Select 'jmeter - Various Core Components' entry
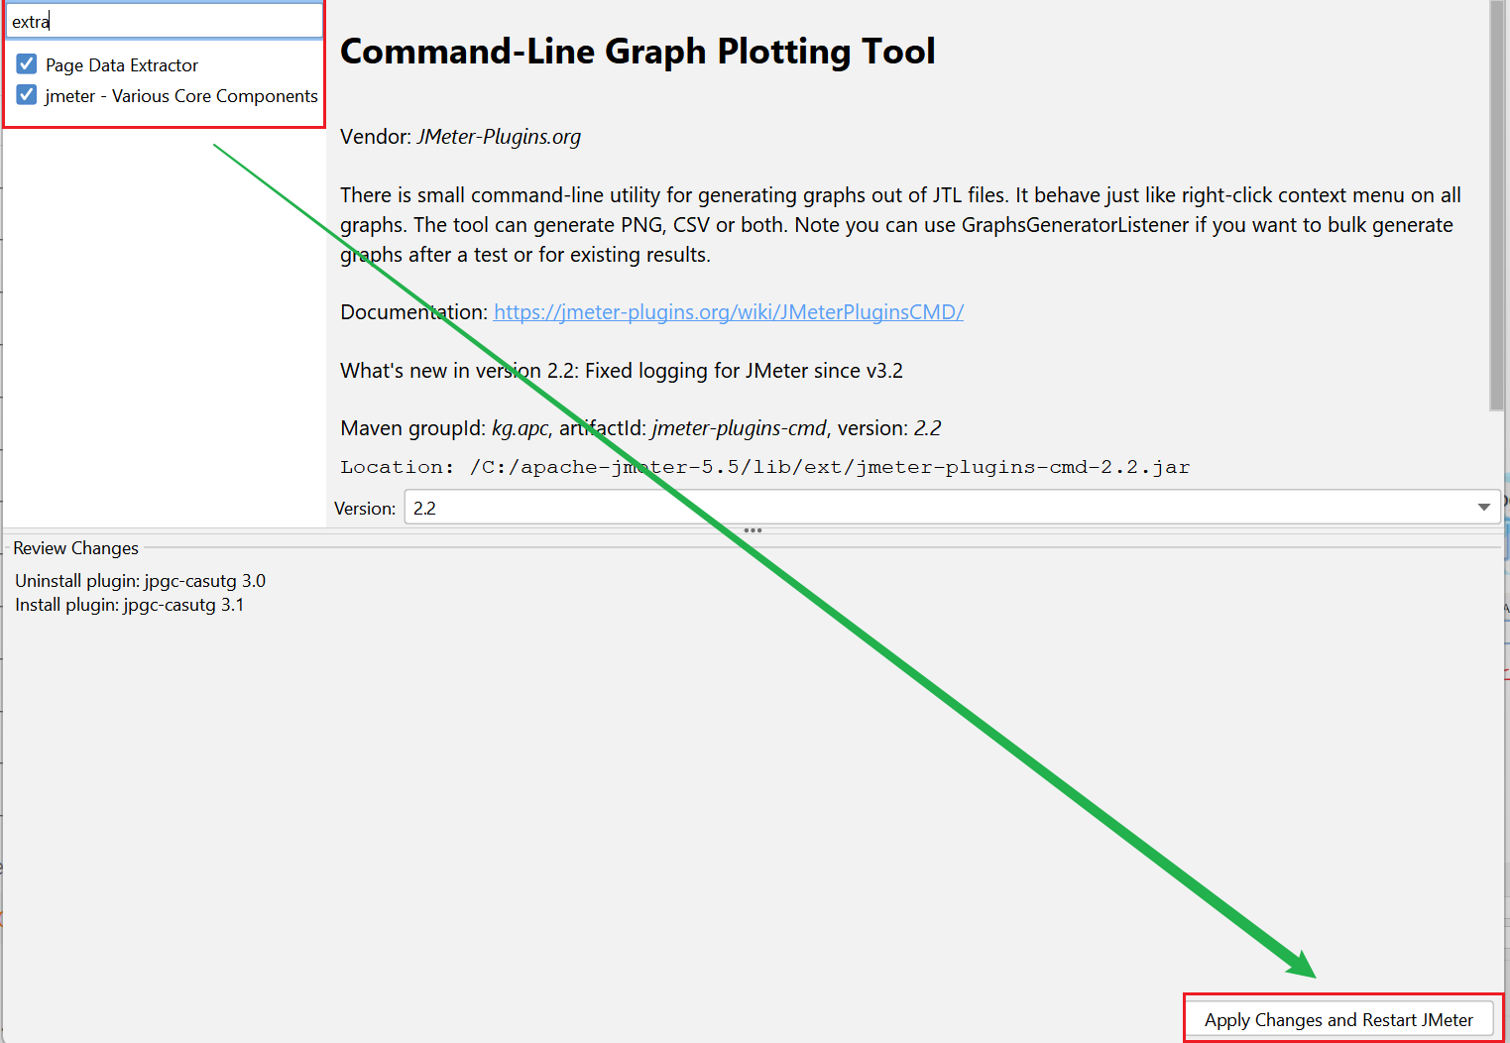1510x1043 pixels. (x=181, y=96)
